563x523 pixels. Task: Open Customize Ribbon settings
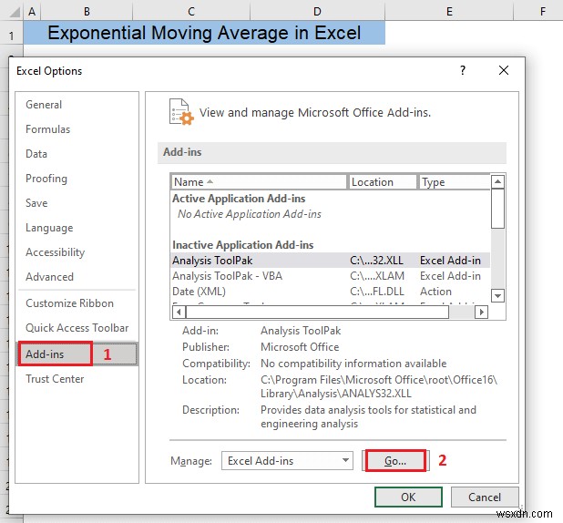pos(69,303)
